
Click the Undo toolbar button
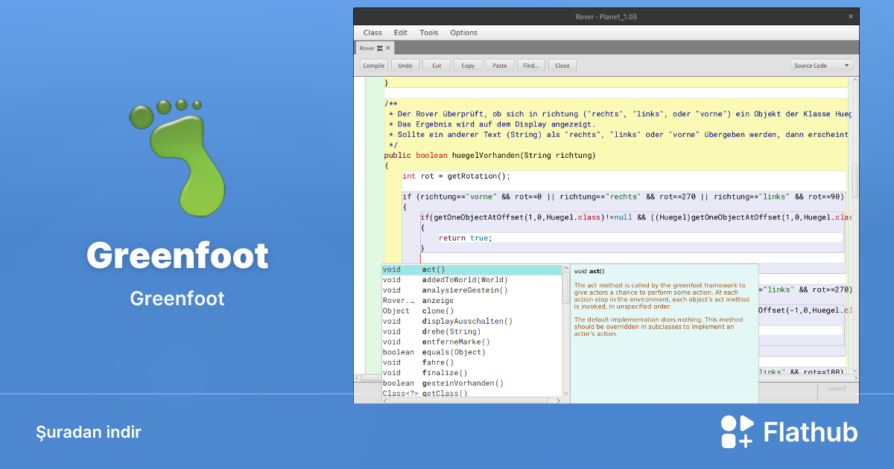point(405,66)
